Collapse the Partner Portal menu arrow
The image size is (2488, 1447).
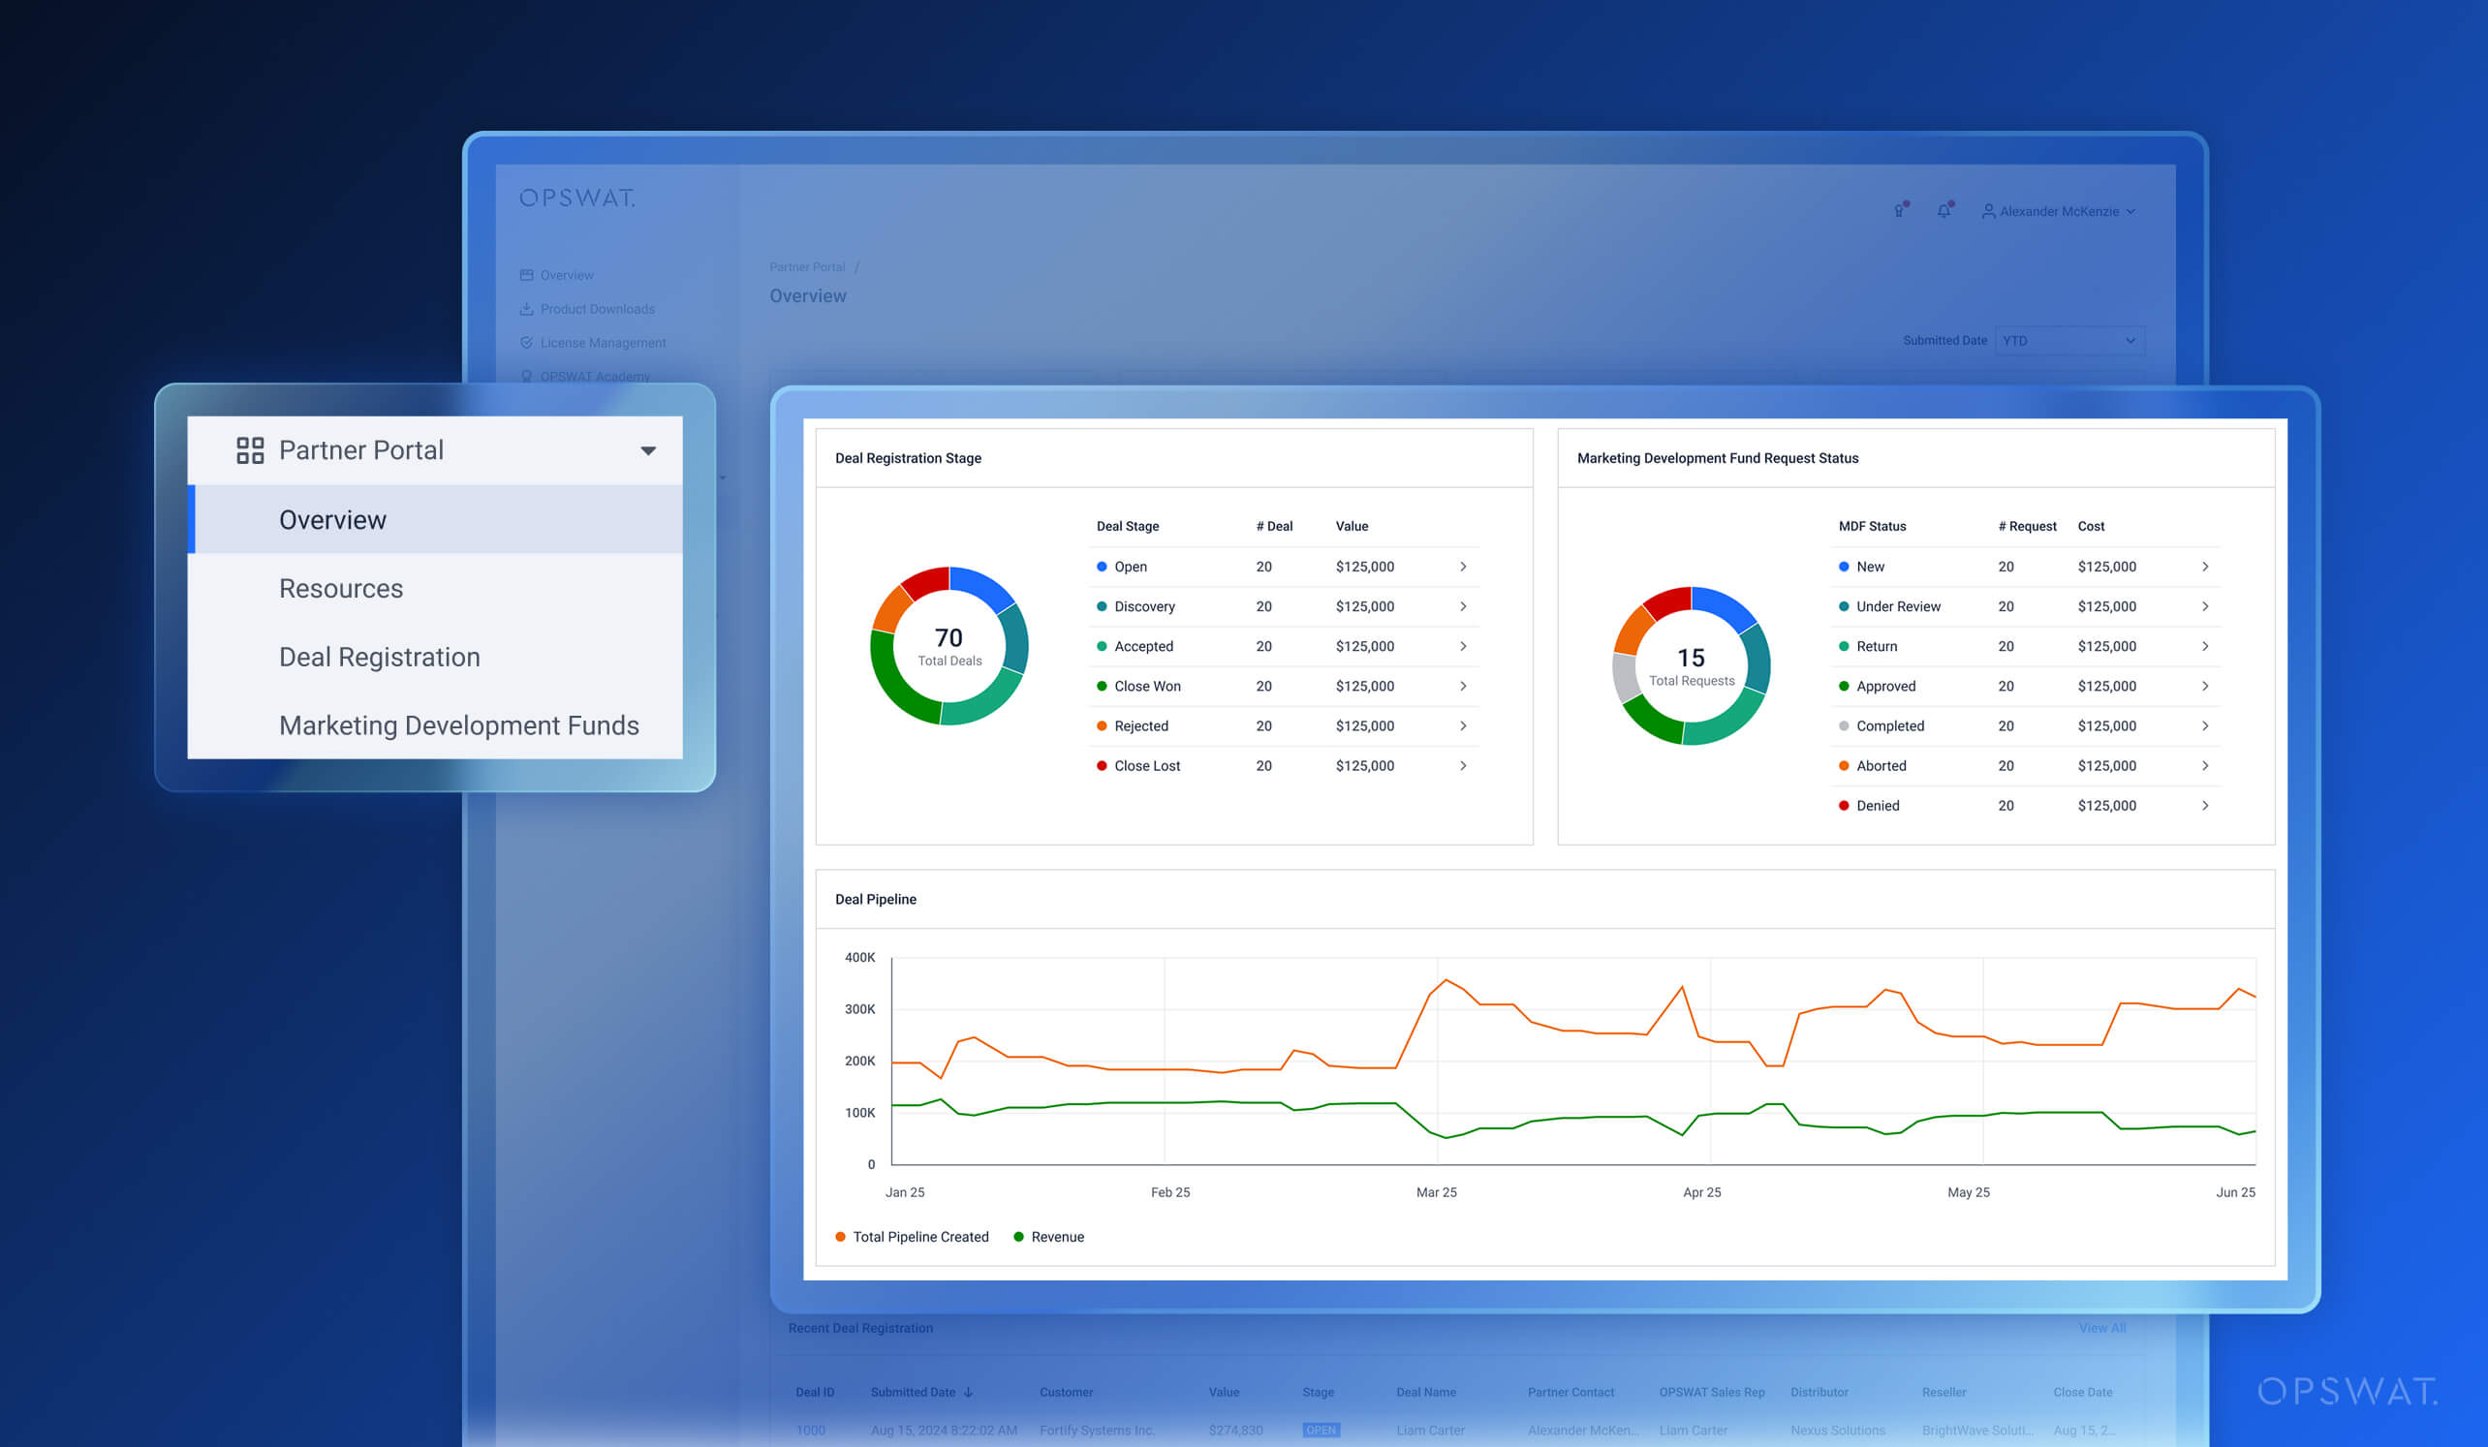coord(649,449)
